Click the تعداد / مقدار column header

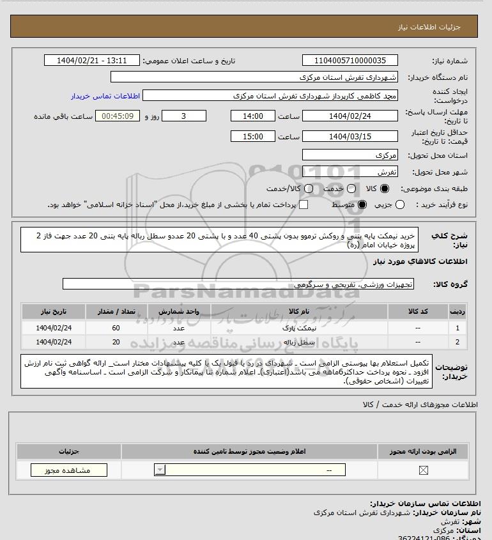116,311
